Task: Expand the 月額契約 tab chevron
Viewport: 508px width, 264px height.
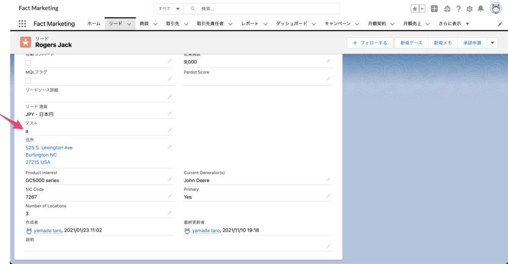Action: (x=392, y=24)
